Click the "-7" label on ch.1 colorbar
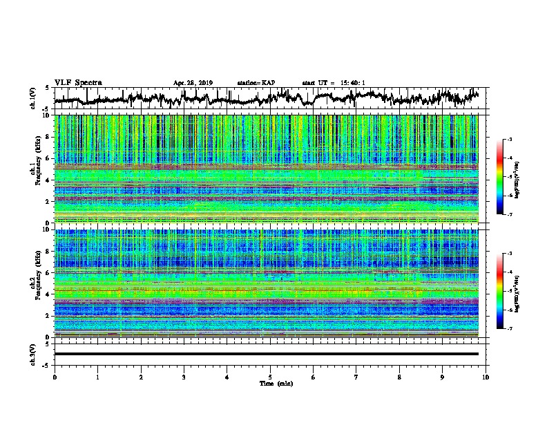Screen dimensions: 547x423 point(509,214)
